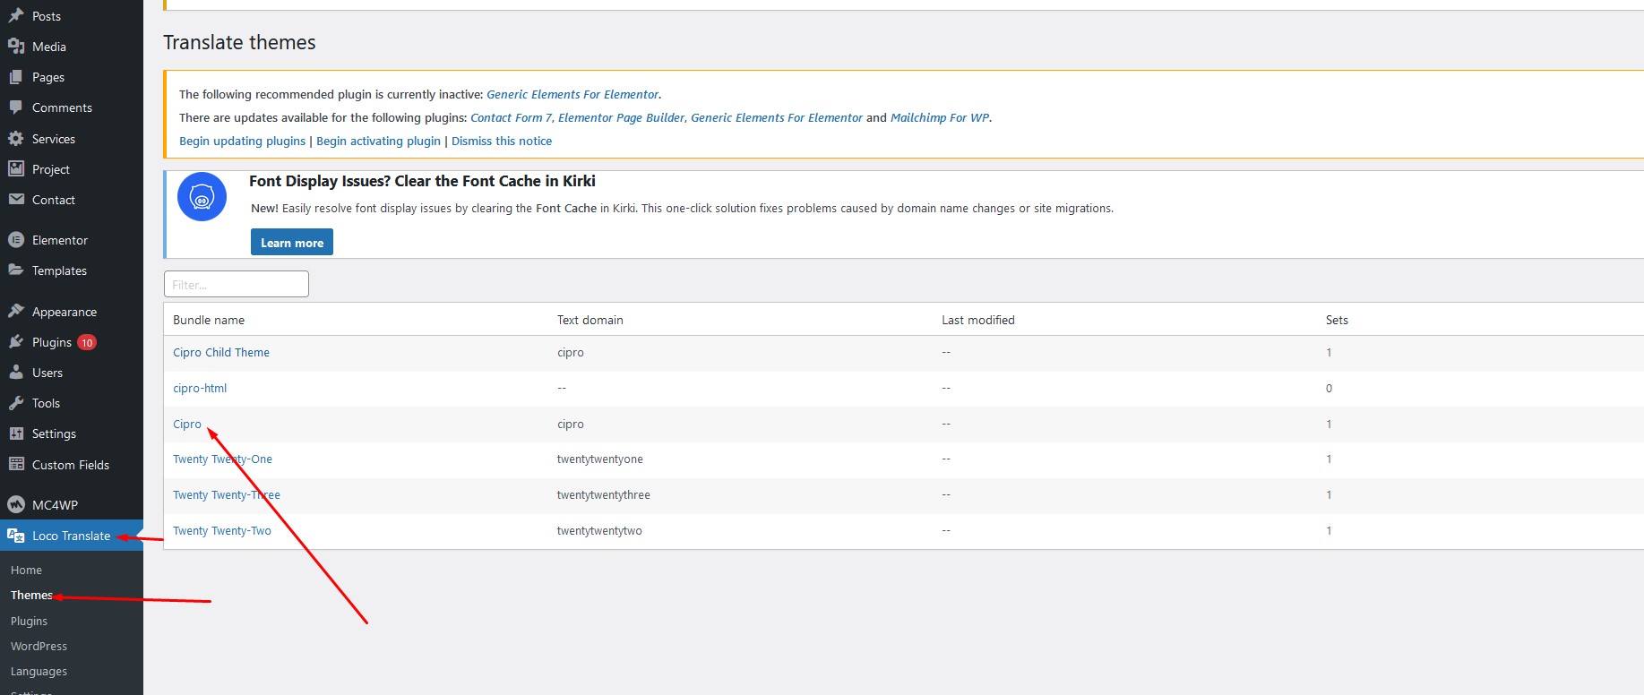Click text domain 'twentytwentyone' cell
The width and height of the screenshot is (1644, 695).
(600, 459)
